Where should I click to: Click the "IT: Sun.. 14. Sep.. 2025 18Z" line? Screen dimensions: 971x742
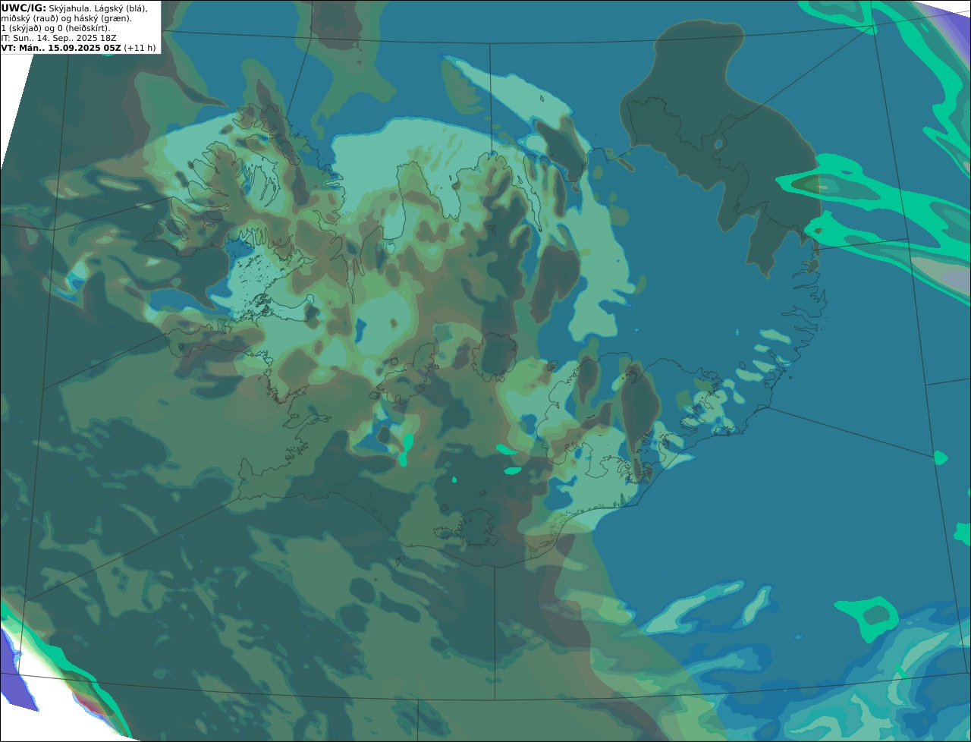click(x=58, y=38)
